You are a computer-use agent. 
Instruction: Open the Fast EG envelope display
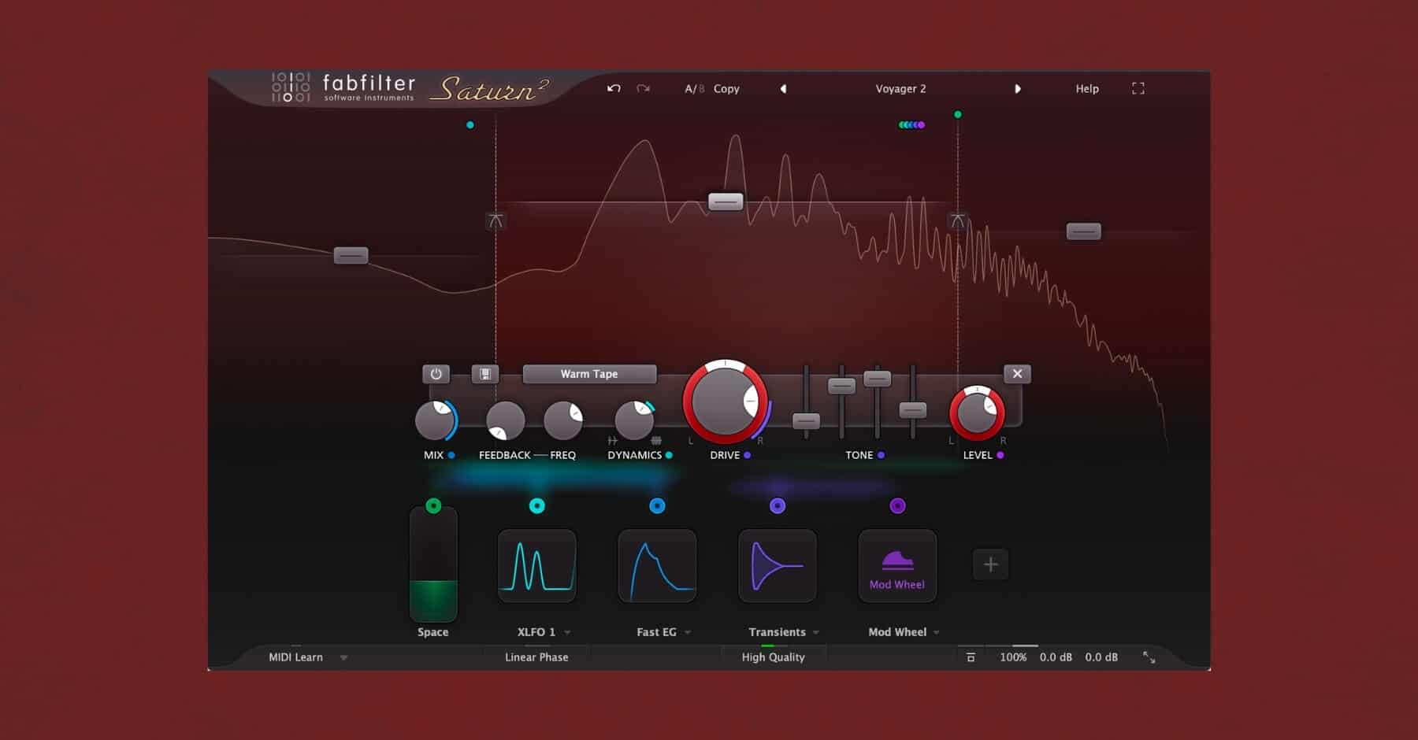tap(657, 566)
